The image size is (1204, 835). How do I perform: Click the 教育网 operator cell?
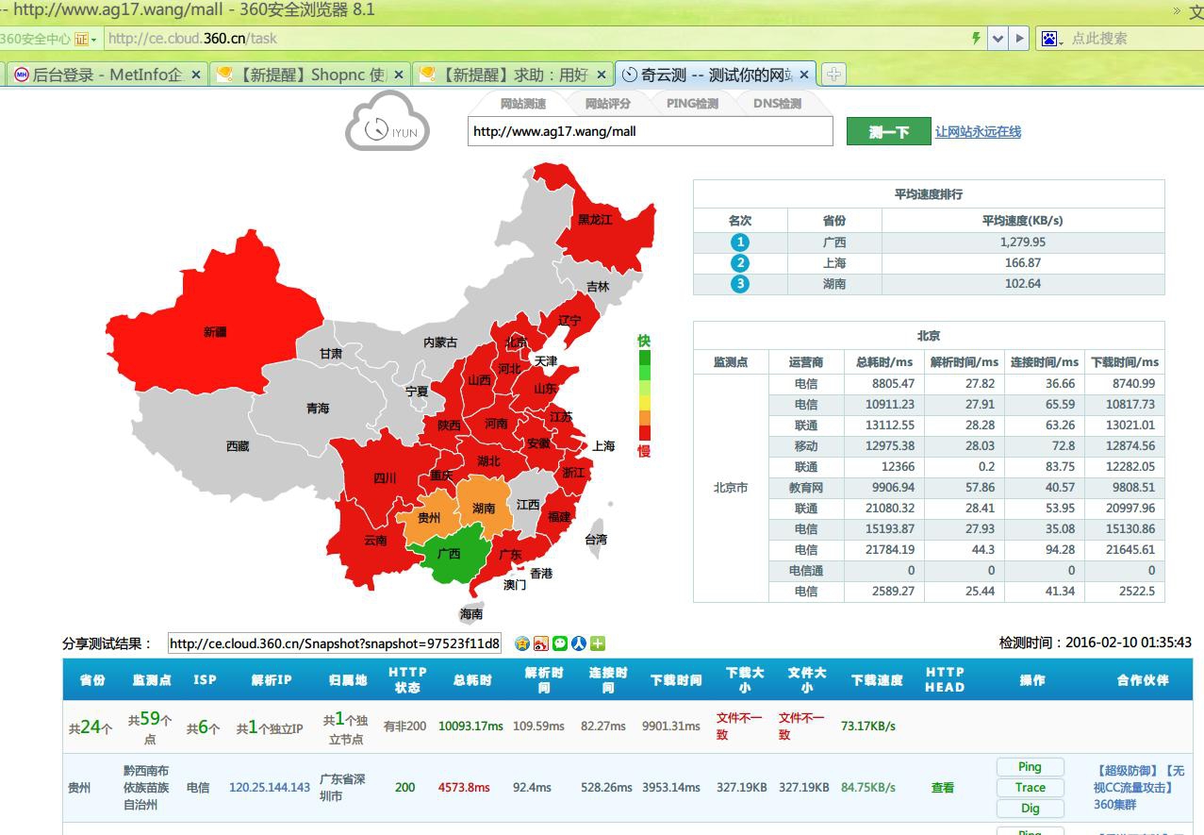coord(806,488)
